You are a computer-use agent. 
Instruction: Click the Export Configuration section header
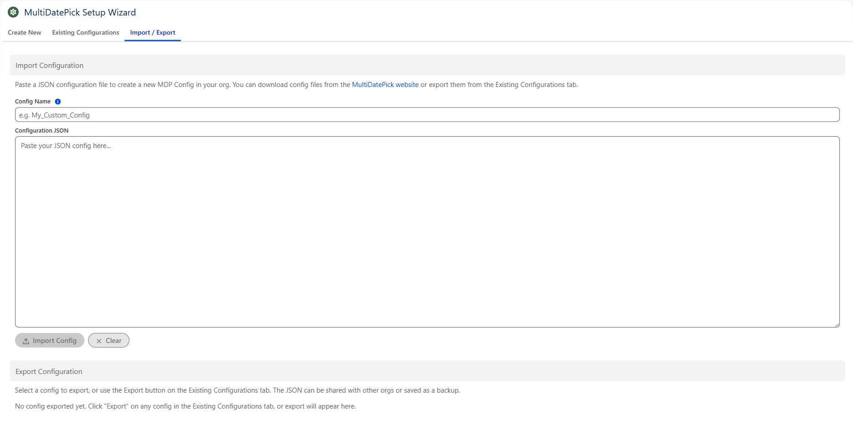pos(427,371)
